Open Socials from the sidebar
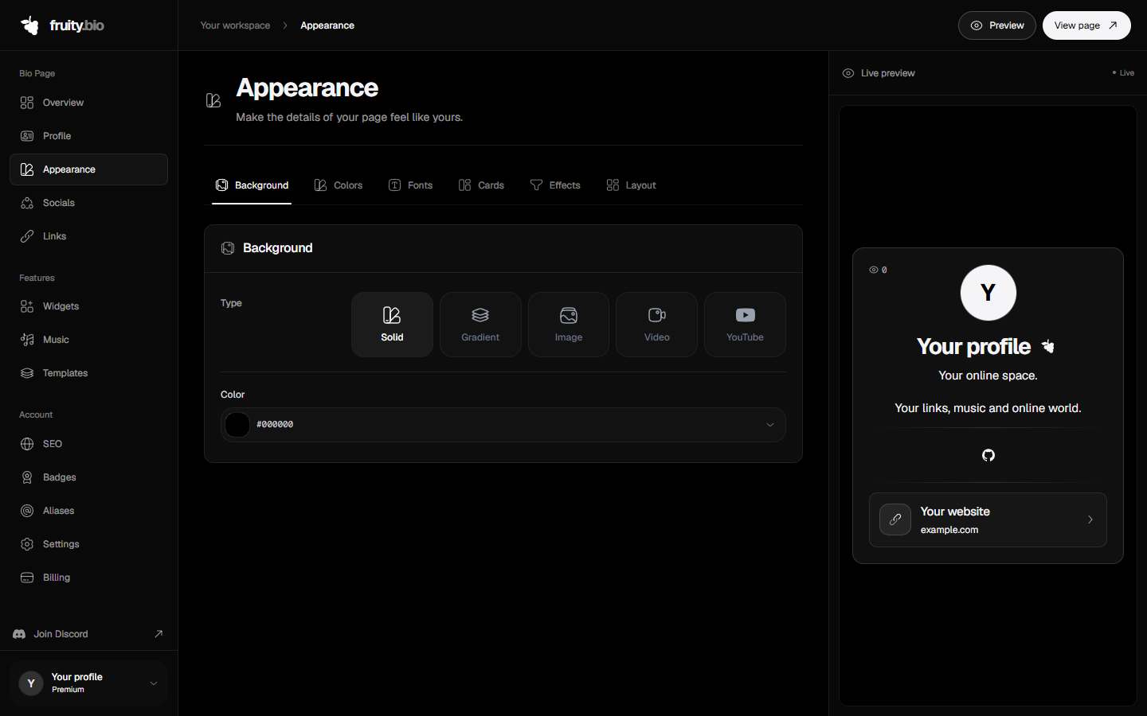Screen dimensions: 1147x716 (88, 203)
